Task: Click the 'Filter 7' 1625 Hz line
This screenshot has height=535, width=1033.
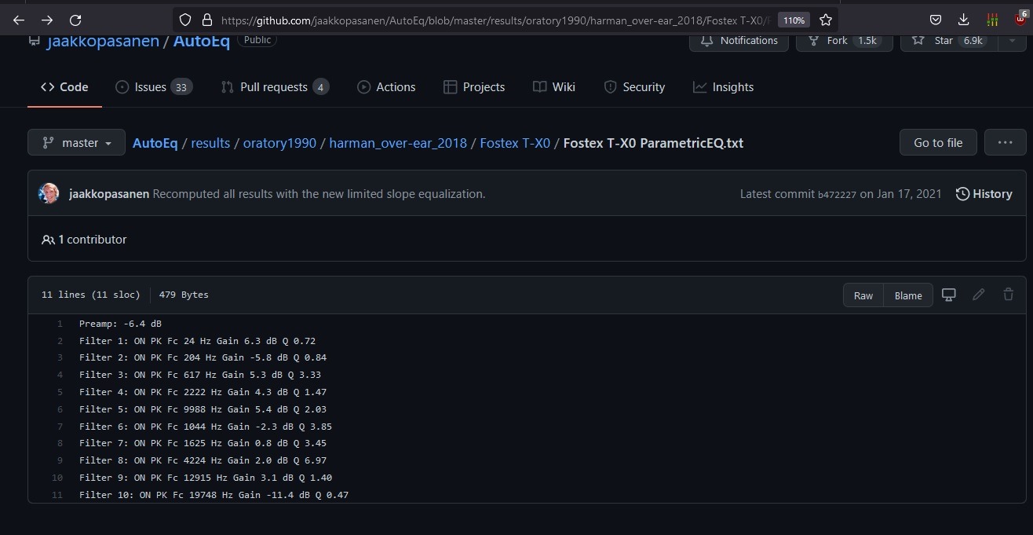Action: (x=203, y=443)
